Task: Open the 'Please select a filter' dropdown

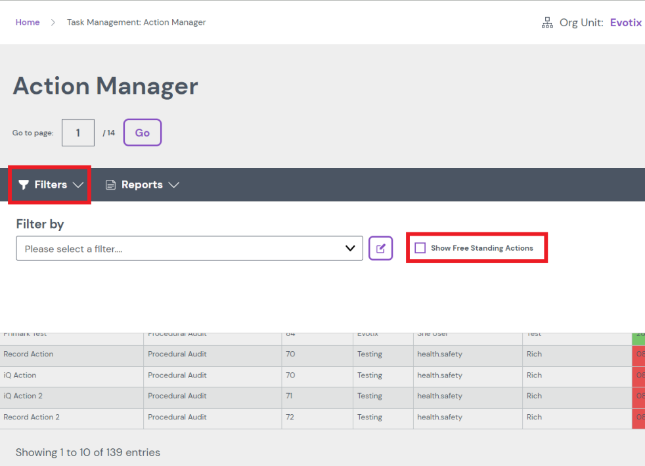Action: (189, 249)
